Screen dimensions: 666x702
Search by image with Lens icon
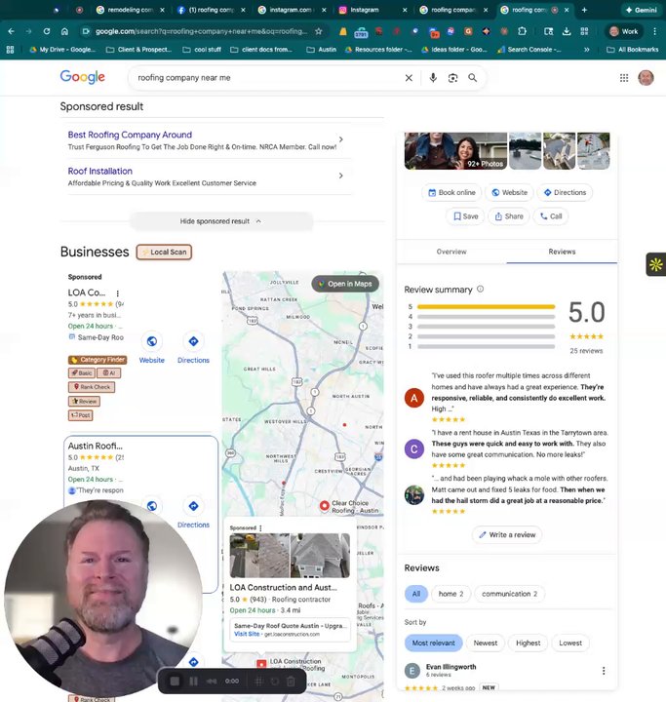coord(452,78)
